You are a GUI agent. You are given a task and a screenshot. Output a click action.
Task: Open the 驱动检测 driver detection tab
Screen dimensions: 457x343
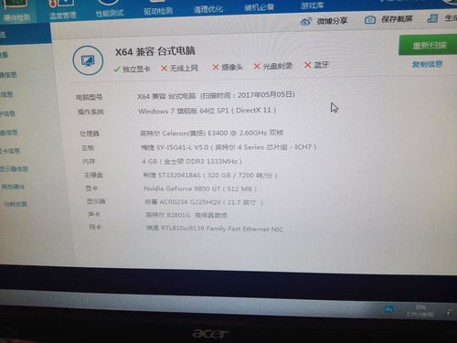pos(158,11)
